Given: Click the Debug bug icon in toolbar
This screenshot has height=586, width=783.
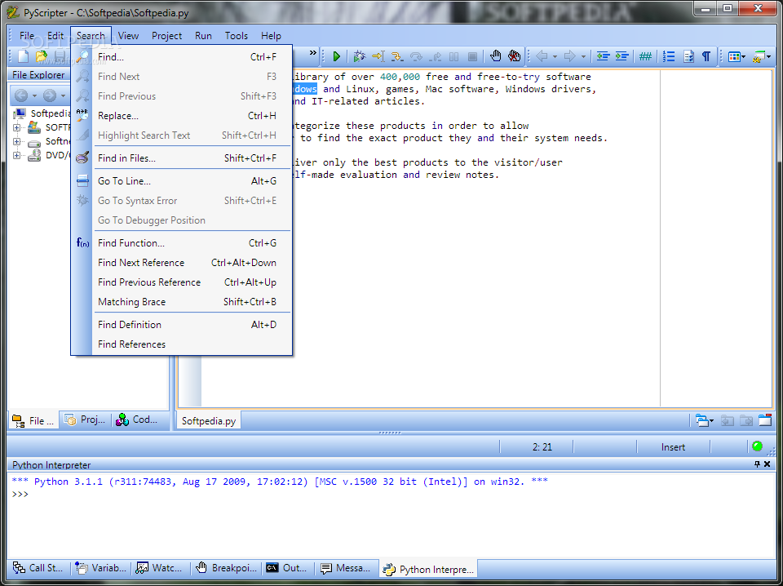Looking at the screenshot, I should (x=359, y=56).
